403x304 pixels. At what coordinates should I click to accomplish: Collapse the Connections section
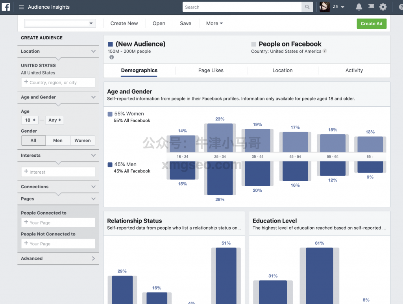(x=94, y=187)
